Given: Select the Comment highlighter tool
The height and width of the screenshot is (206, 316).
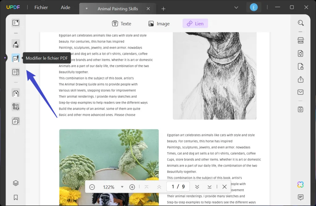Looking at the screenshot, I should [x=16, y=44].
